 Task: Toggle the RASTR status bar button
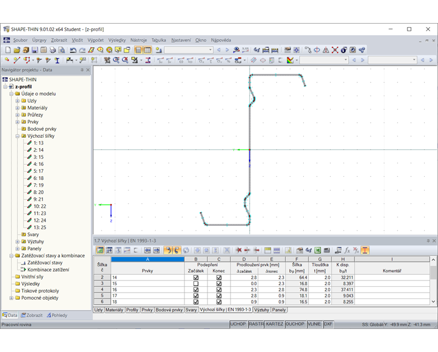coord(256,324)
